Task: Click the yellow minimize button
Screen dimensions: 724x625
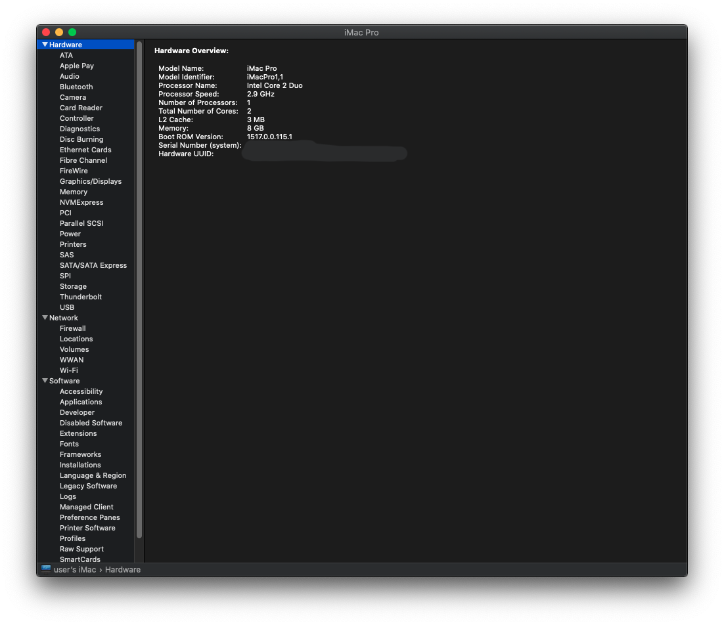Action: [59, 32]
